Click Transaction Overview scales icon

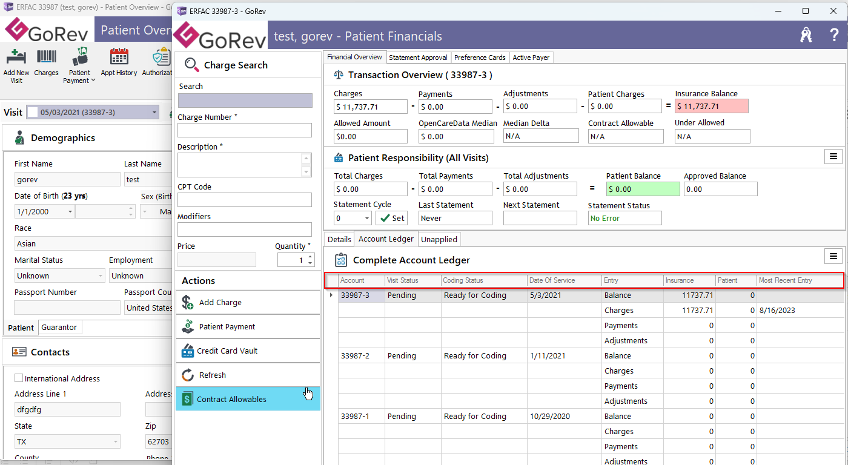(338, 75)
